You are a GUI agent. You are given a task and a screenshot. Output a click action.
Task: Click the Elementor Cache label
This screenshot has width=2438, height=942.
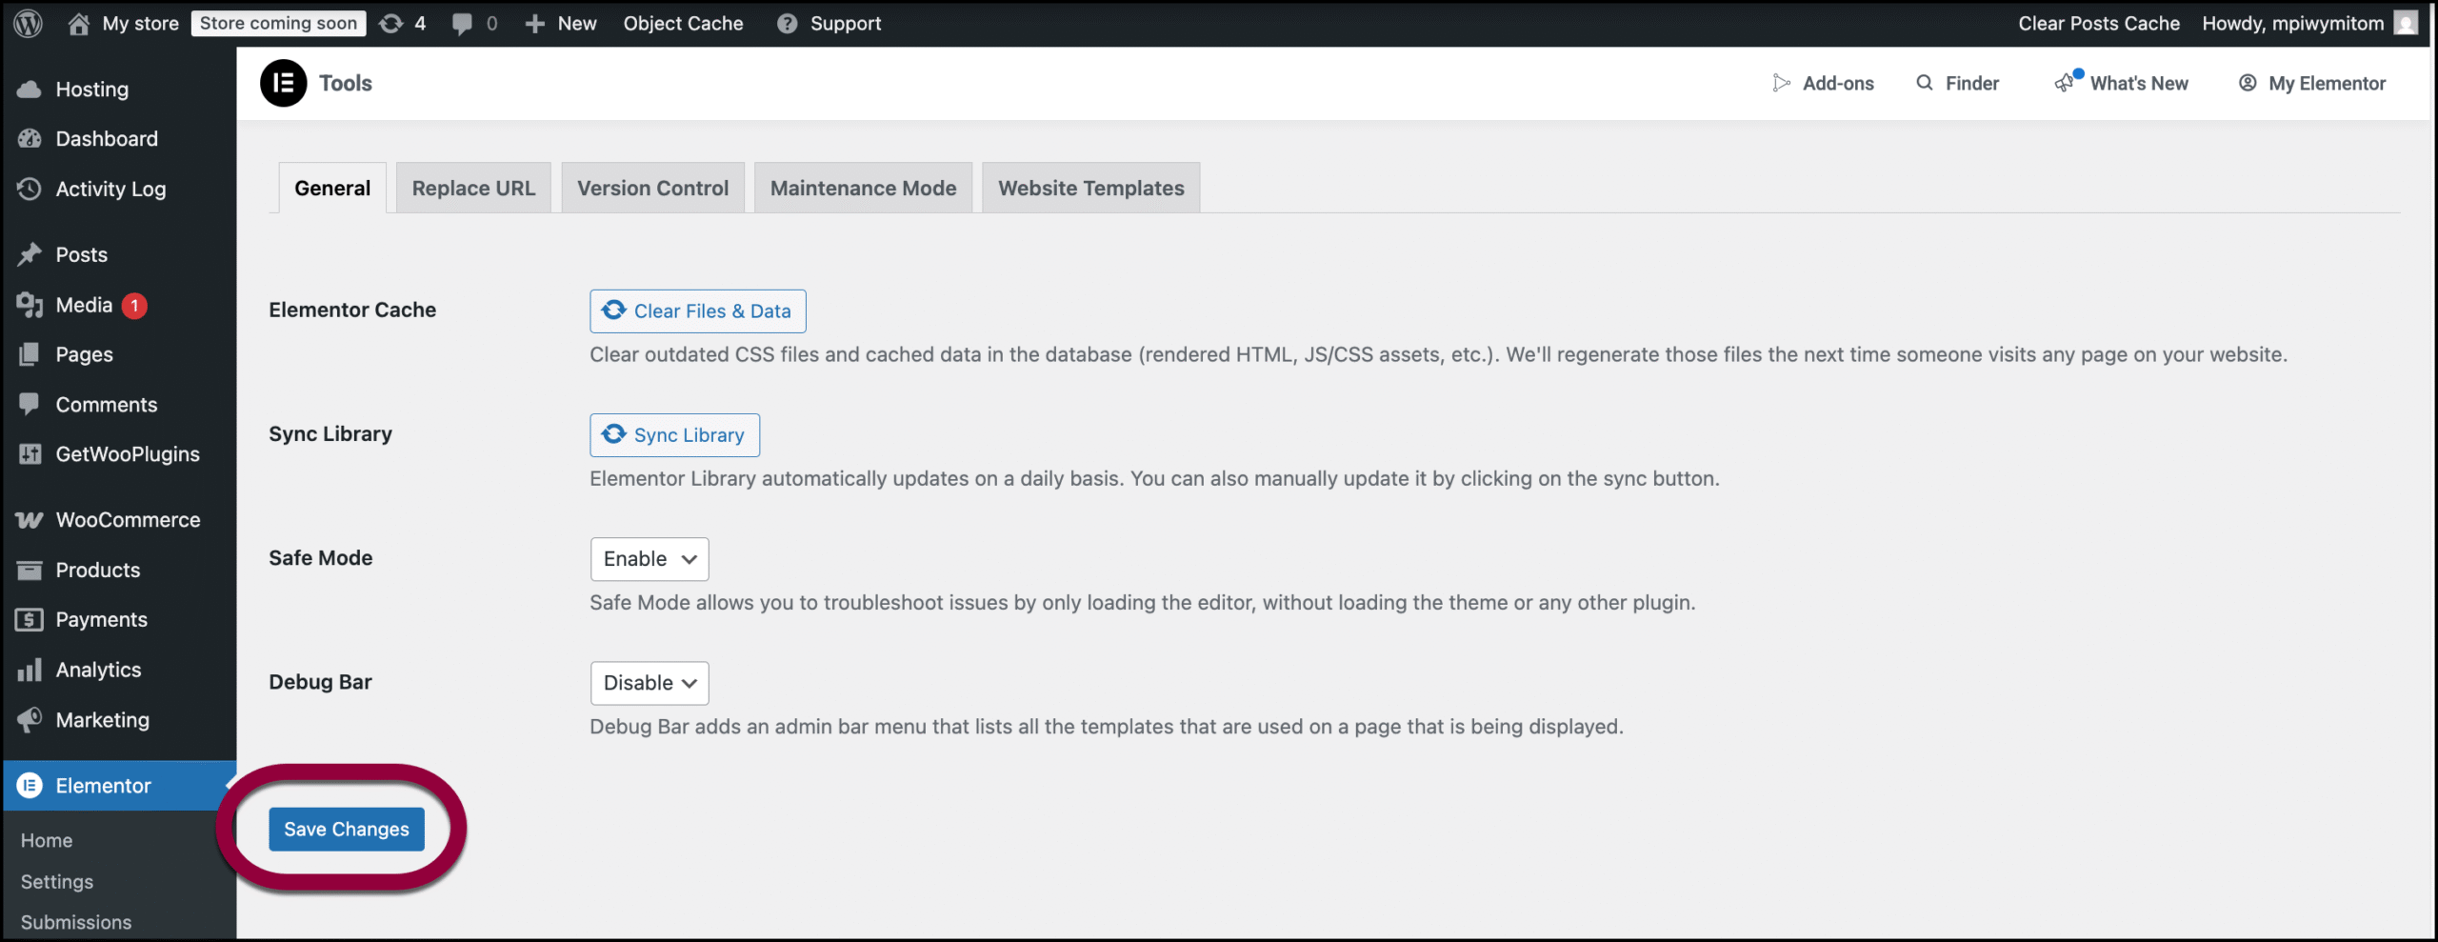(352, 310)
